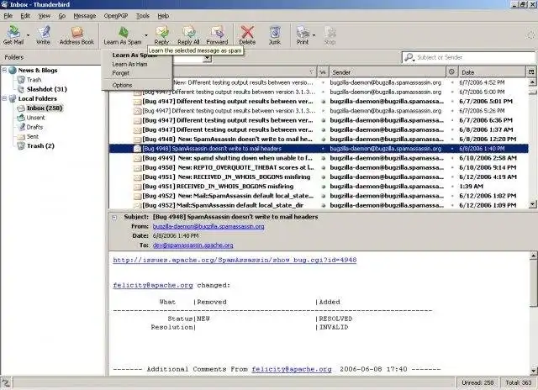
Task: Click the search magnifier icon
Action: pos(409,57)
